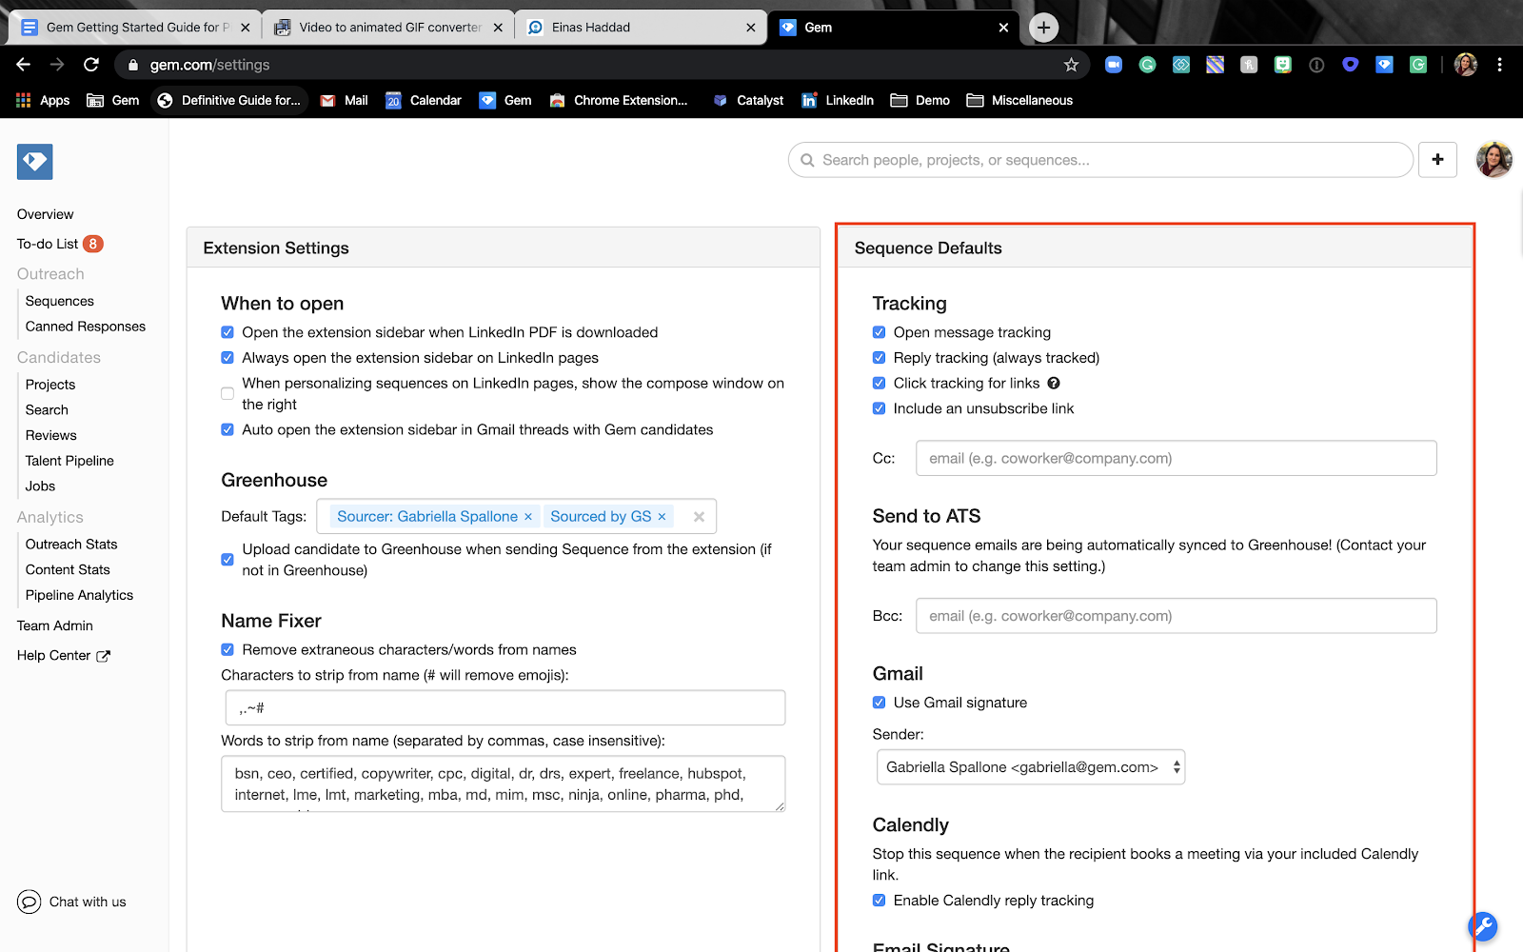1523x952 pixels.
Task: Switch to Einas Haddad tab
Action: tap(641, 28)
